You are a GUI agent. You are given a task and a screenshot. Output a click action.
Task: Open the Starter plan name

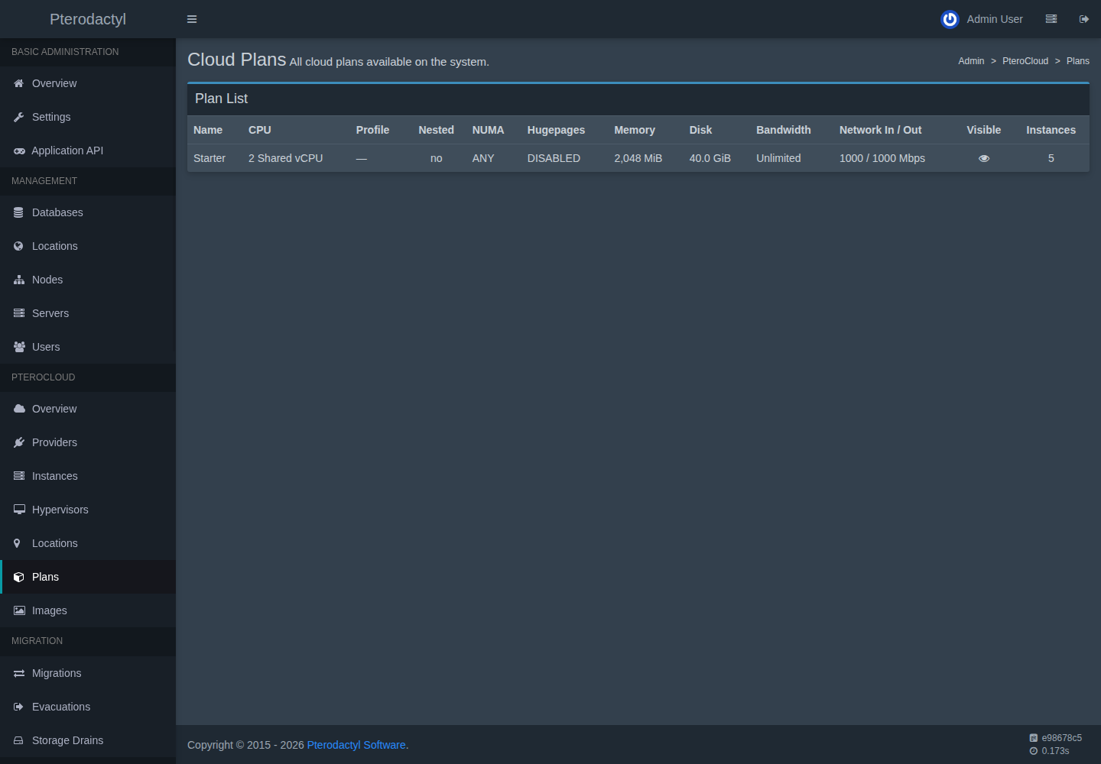click(209, 158)
